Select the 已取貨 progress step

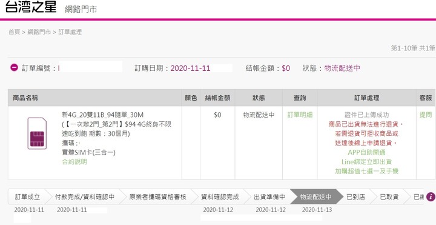click(389, 197)
